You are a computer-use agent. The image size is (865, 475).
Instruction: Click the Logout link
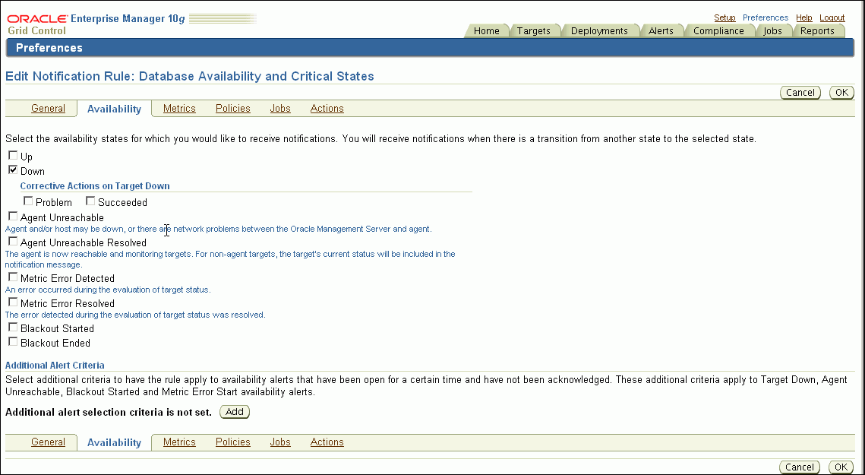tap(832, 17)
